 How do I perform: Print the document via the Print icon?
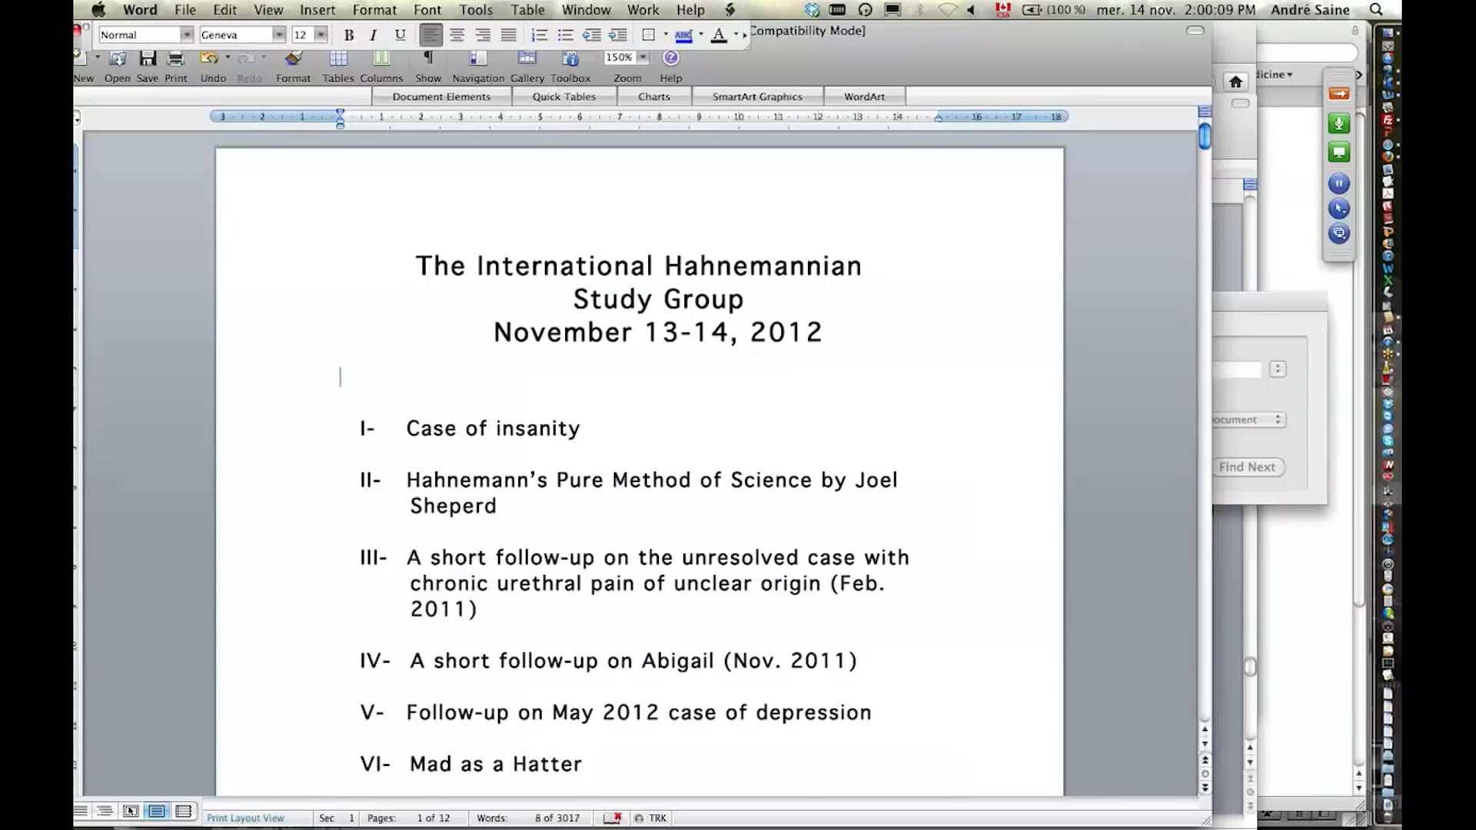[175, 58]
